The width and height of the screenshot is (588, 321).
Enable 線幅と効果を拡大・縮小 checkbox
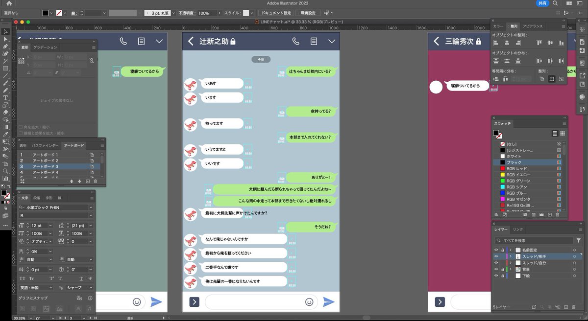coord(20,133)
